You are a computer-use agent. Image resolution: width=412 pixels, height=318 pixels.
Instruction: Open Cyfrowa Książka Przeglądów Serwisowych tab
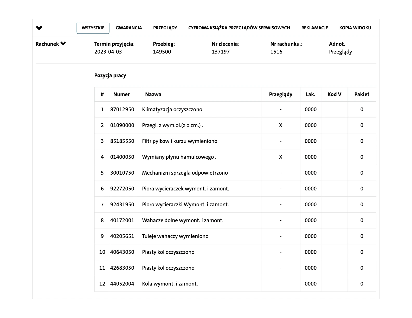tap(239, 28)
